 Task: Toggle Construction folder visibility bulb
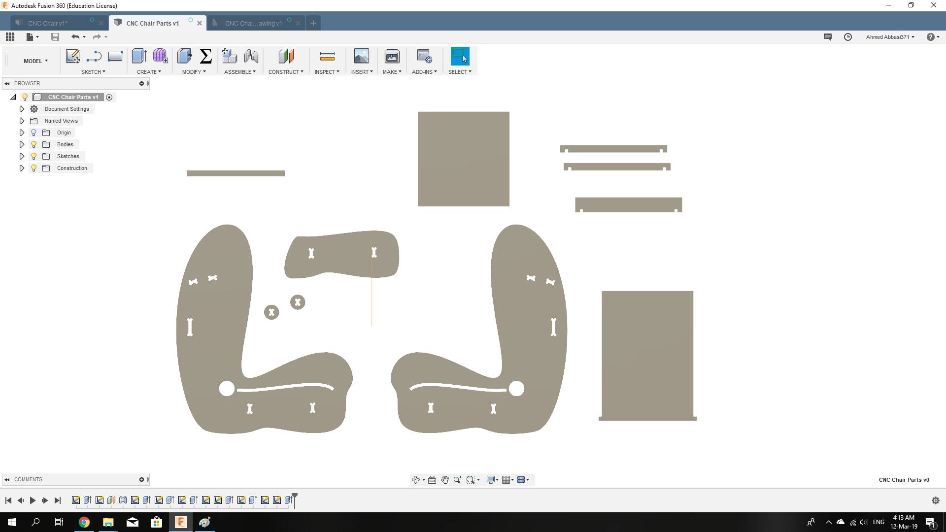pyautogui.click(x=34, y=168)
